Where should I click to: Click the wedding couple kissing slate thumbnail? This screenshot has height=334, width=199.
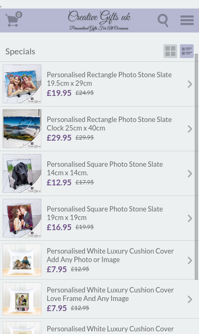[x=22, y=218]
